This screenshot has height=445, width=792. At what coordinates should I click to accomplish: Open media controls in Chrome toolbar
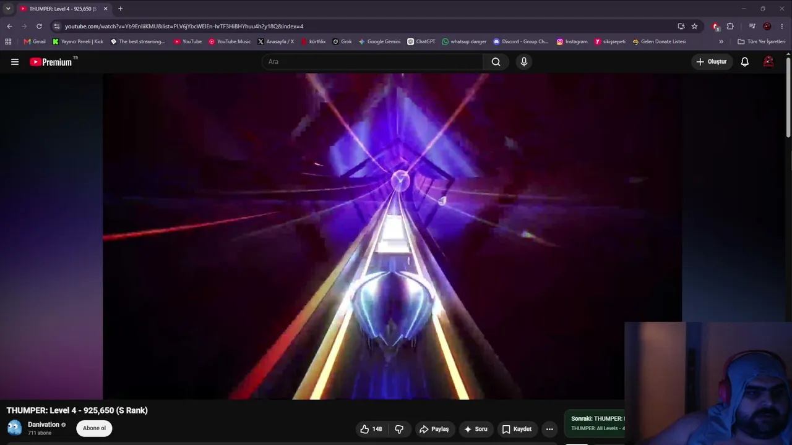point(752,26)
